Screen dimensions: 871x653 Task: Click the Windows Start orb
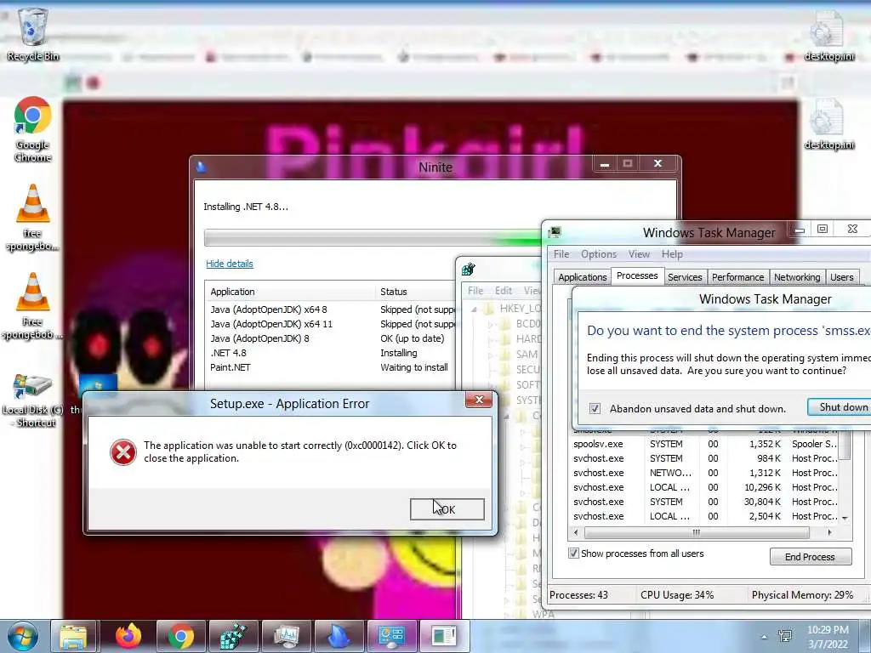click(23, 636)
